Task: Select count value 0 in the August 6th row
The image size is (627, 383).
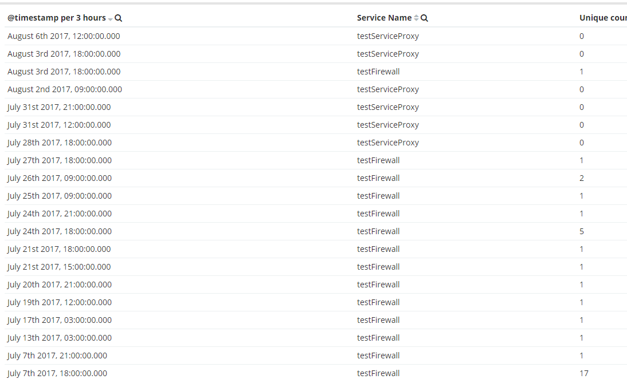Action: click(582, 36)
